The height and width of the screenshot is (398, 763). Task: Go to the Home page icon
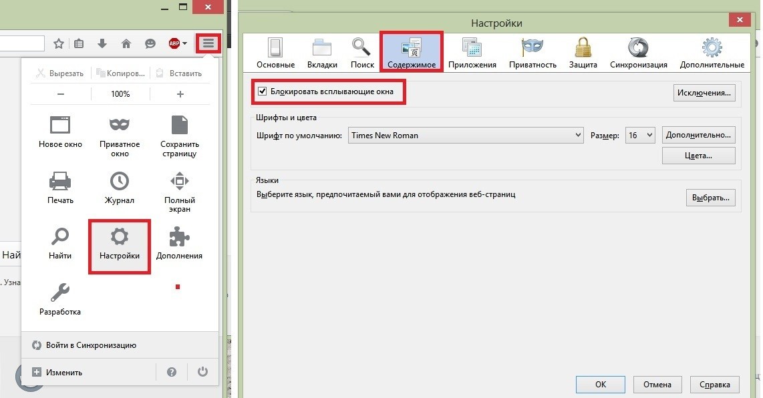point(126,44)
